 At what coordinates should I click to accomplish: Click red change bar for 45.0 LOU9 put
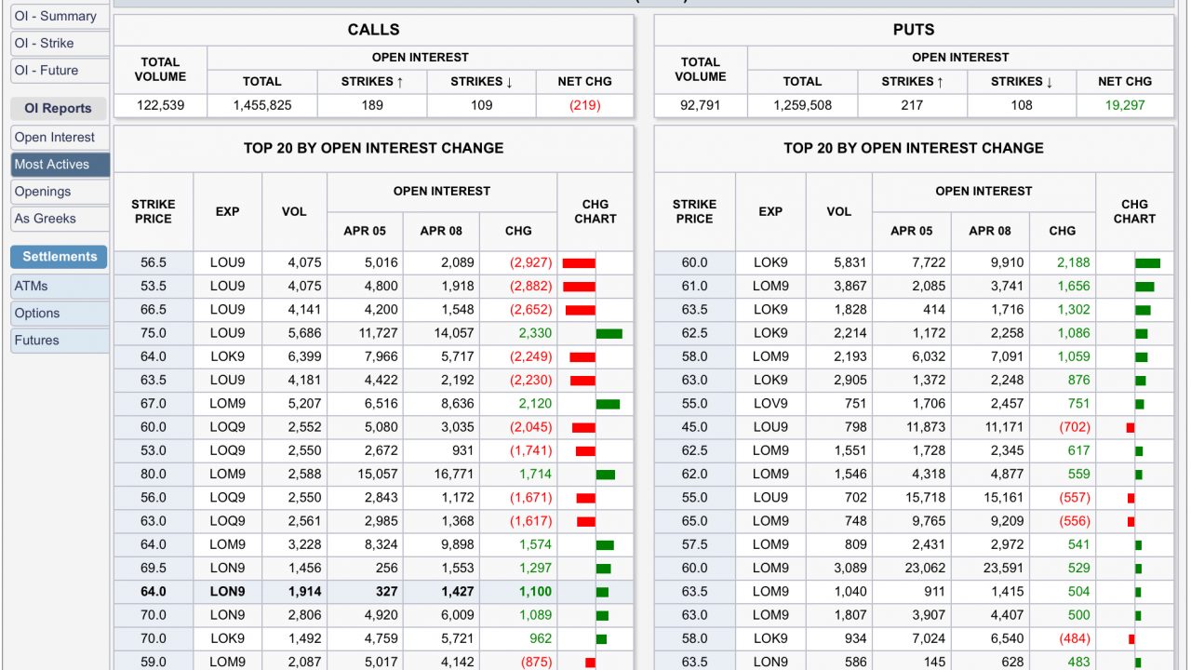(1131, 427)
